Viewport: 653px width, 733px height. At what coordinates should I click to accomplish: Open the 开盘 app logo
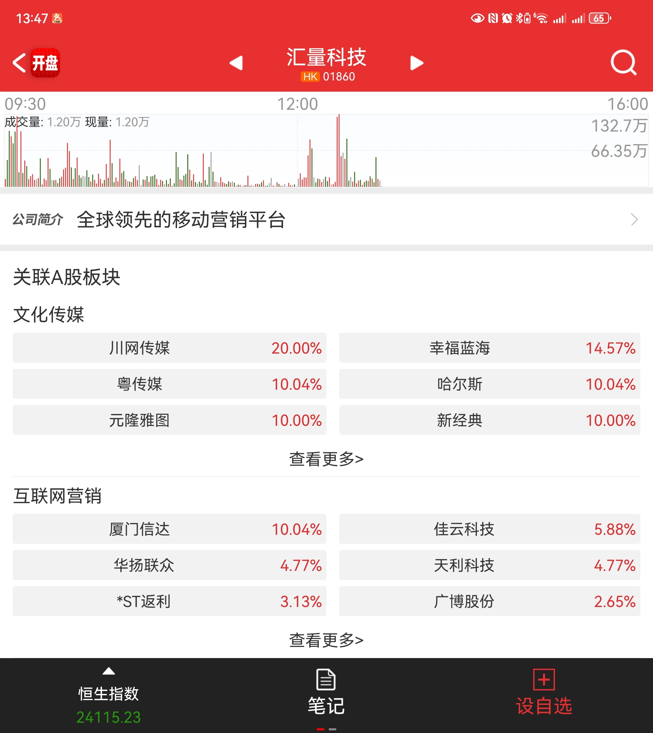click(x=45, y=63)
